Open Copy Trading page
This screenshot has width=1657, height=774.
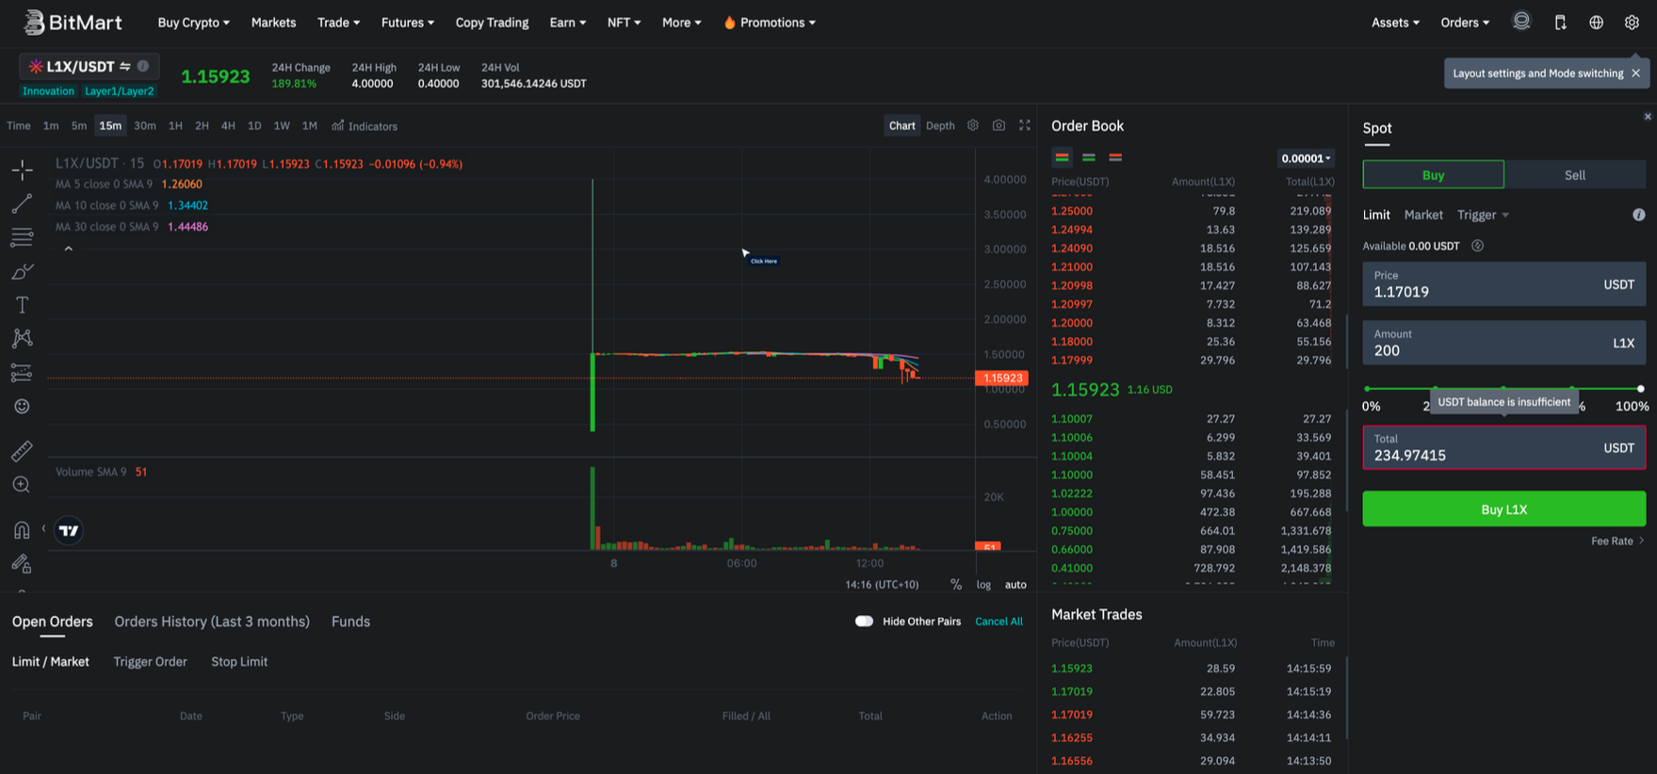point(492,23)
